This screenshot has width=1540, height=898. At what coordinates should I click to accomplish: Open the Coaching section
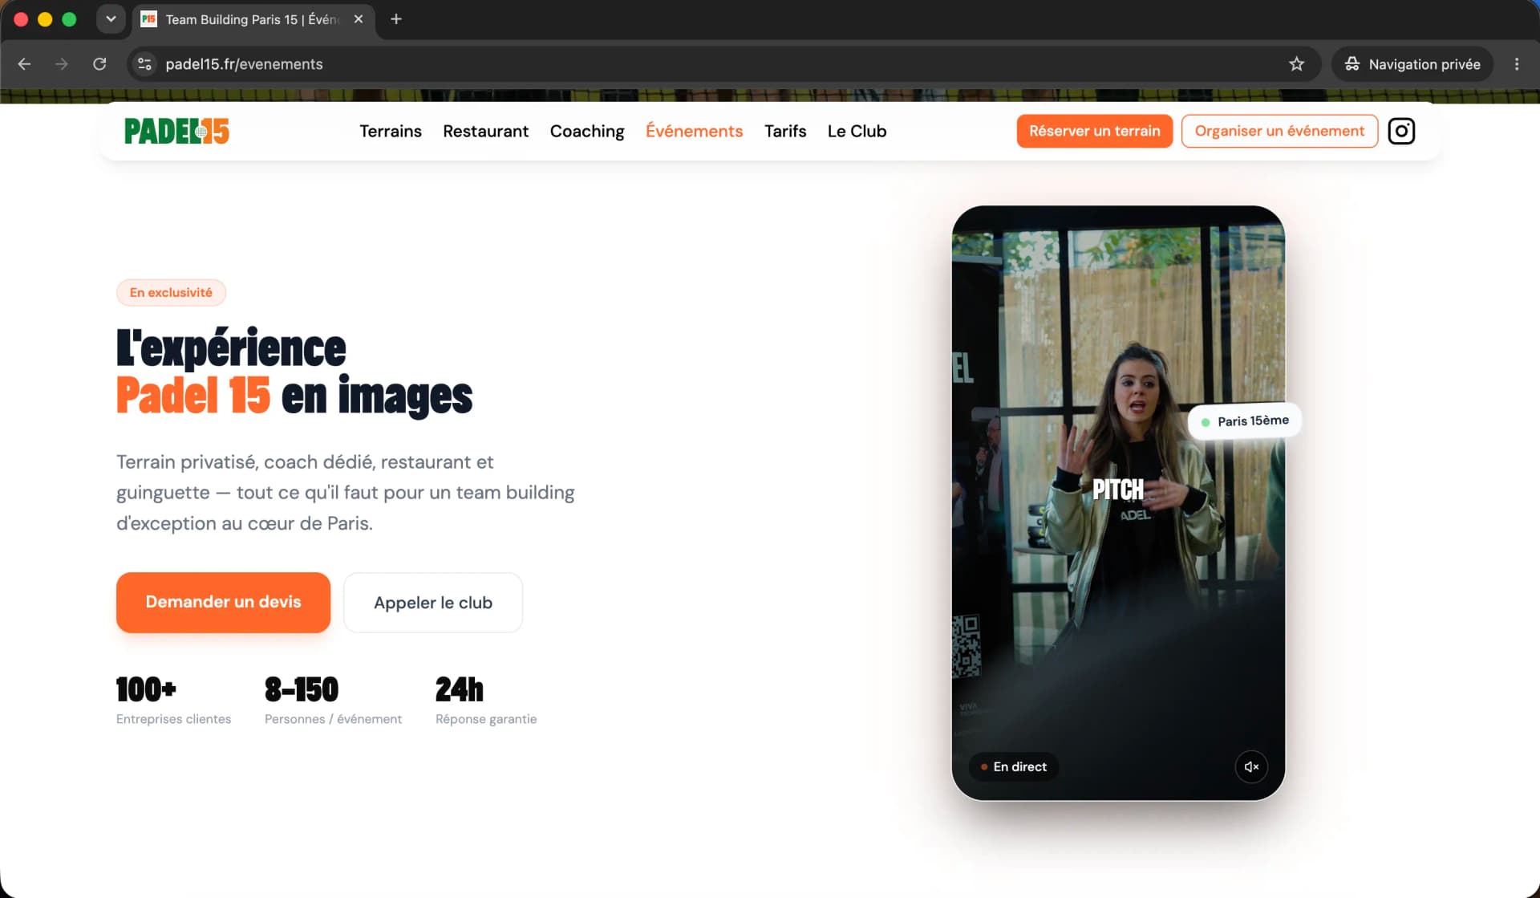(587, 131)
